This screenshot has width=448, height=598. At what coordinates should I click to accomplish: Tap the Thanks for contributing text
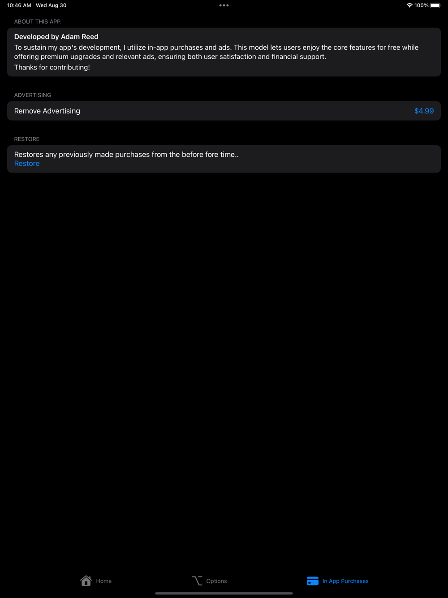pyautogui.click(x=52, y=67)
